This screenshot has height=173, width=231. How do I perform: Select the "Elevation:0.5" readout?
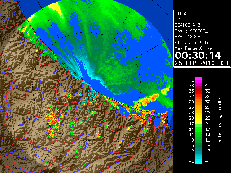pos(191,43)
